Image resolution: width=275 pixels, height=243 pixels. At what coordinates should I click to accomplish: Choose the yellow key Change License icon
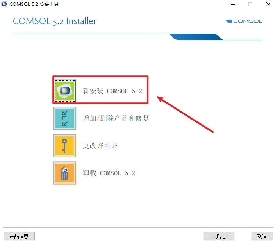[x=64, y=146]
